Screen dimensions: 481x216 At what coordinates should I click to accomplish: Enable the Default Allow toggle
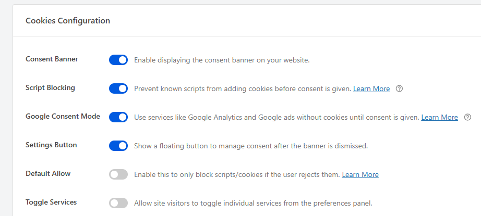coord(118,174)
